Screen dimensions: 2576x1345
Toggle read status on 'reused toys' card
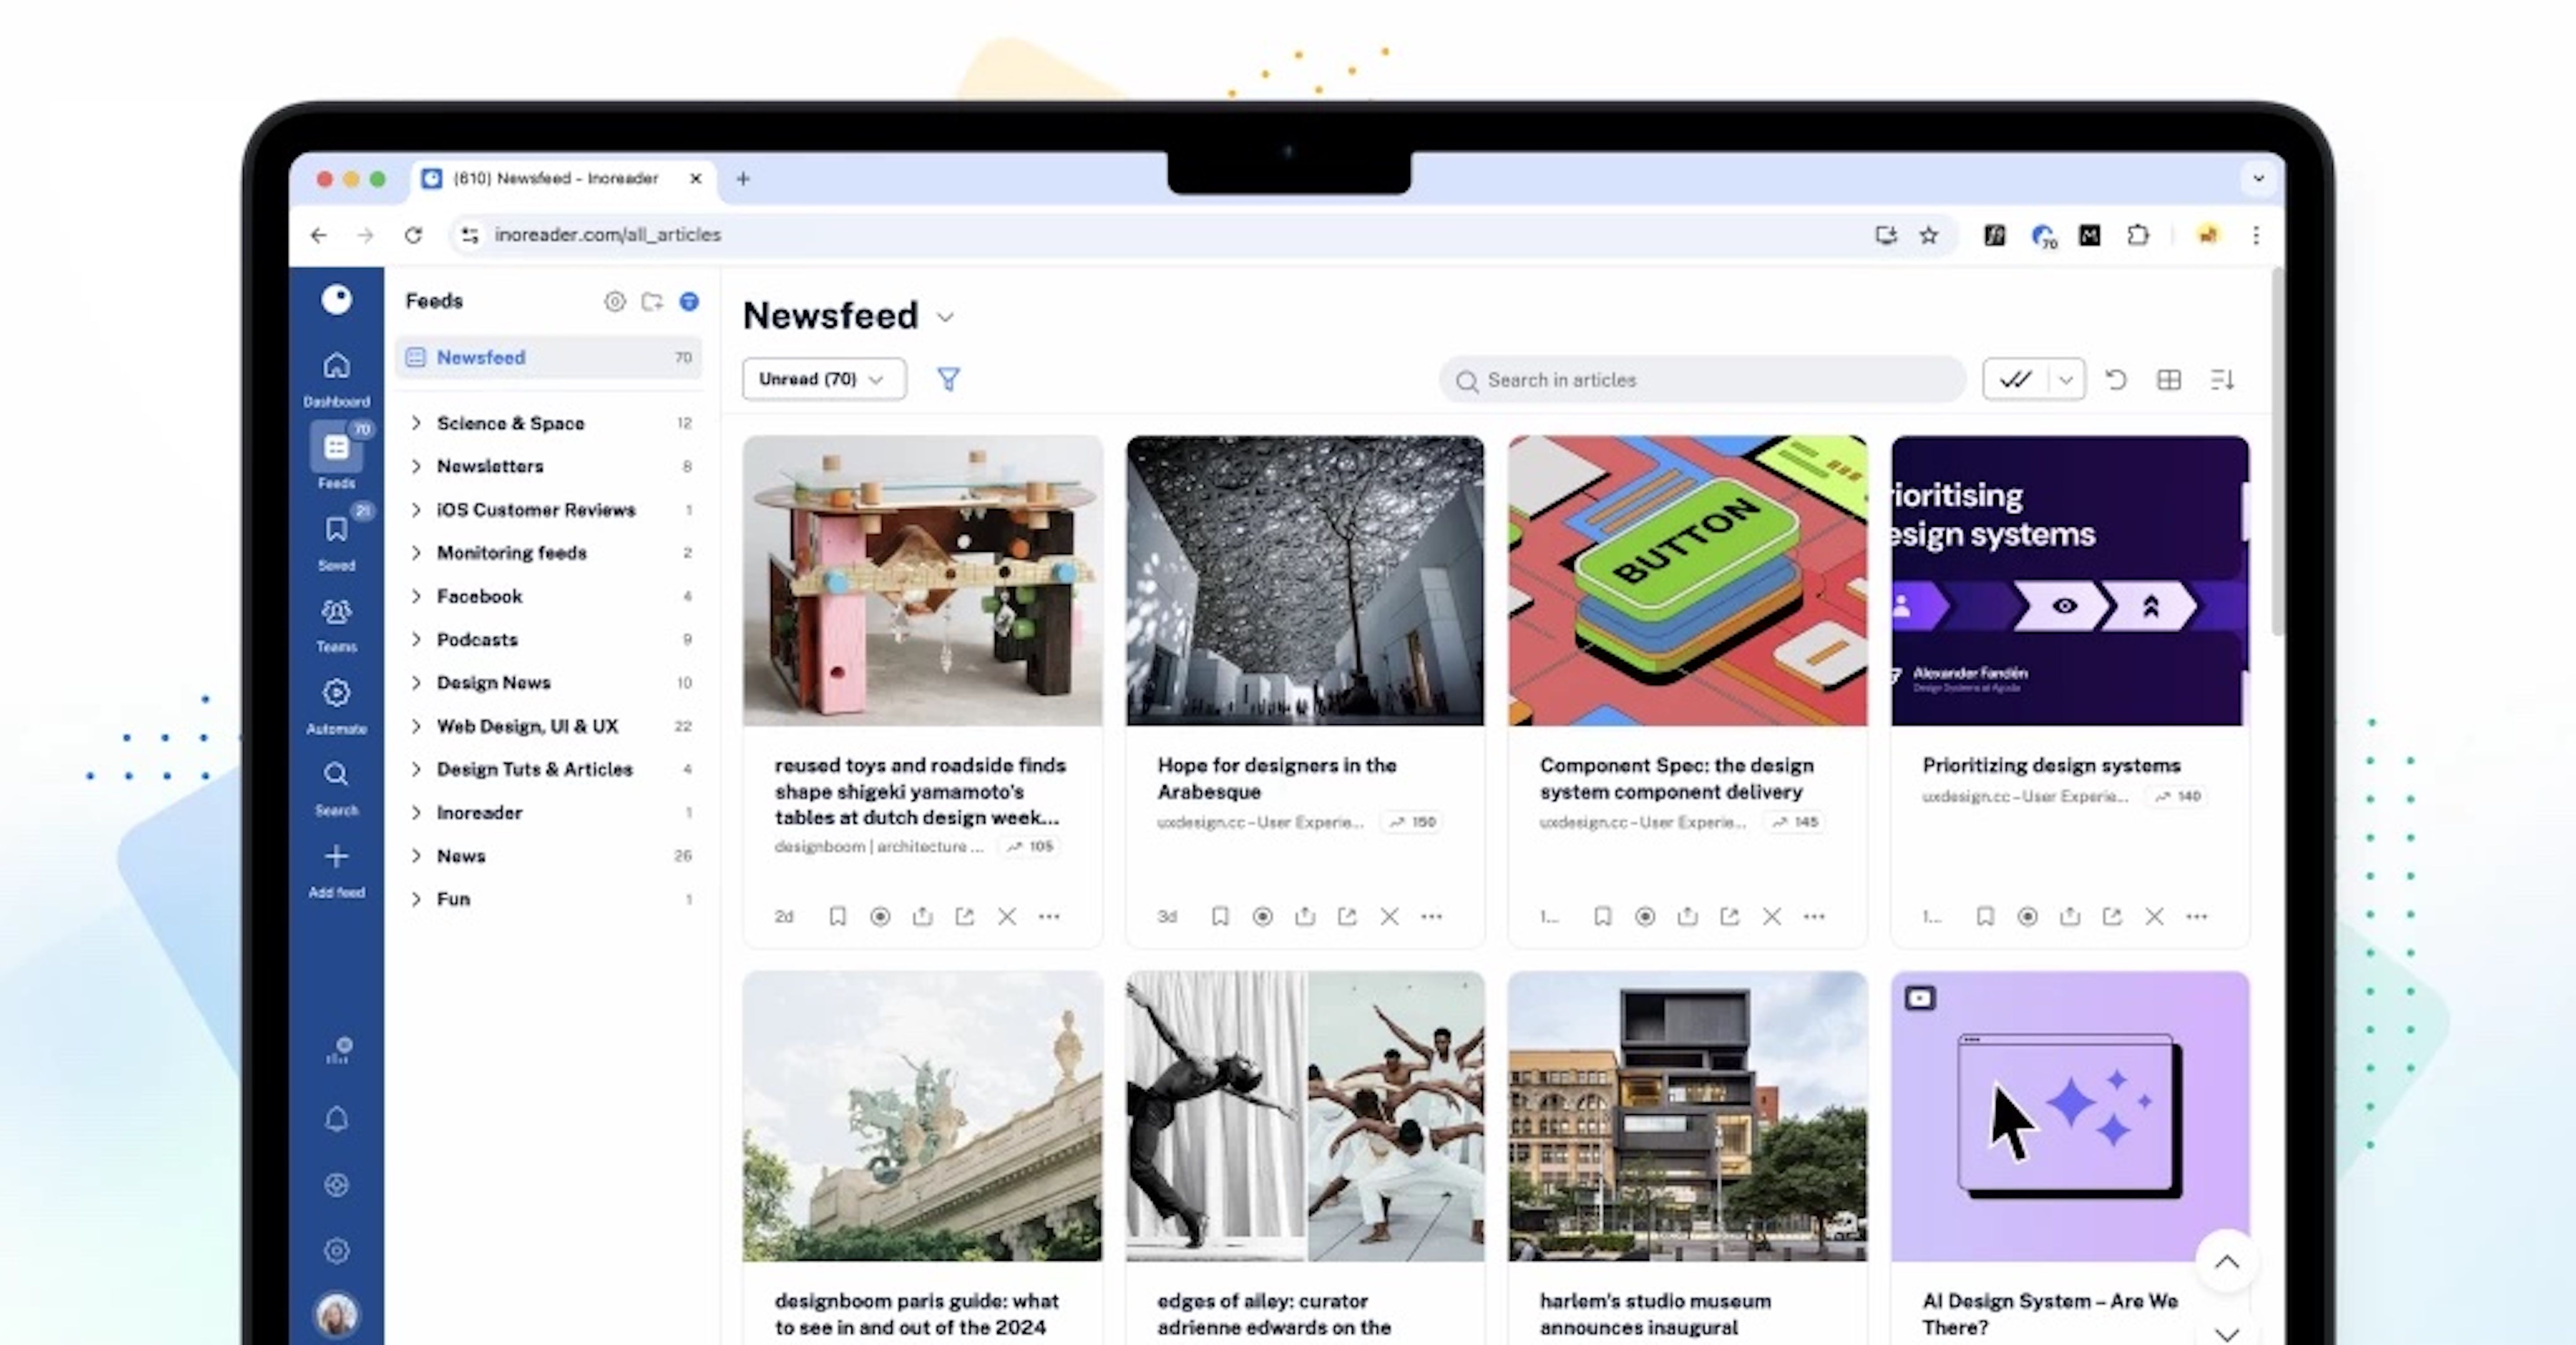click(x=879, y=916)
